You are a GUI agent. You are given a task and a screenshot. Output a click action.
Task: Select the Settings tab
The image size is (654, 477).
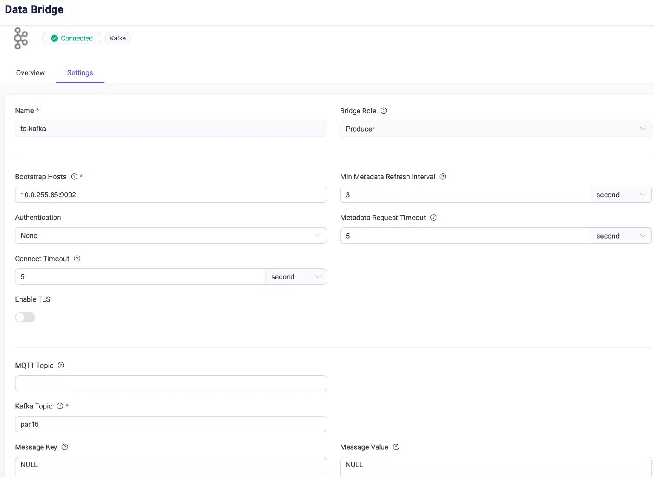pyautogui.click(x=80, y=73)
